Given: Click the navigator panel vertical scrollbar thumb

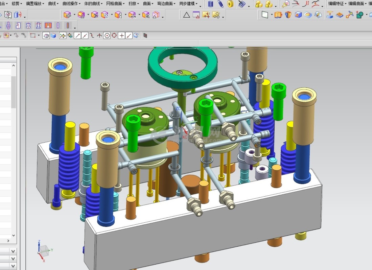Looking at the screenshot, I should [14, 91].
